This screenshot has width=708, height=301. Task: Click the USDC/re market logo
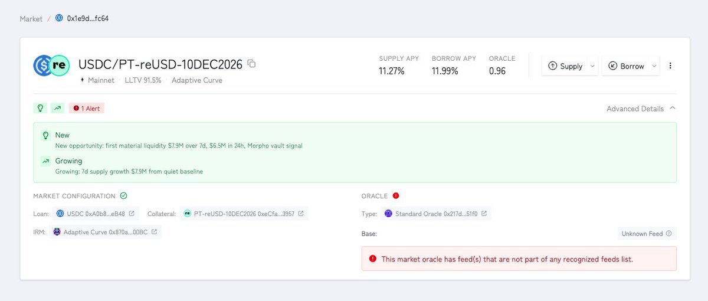pyautogui.click(x=52, y=66)
